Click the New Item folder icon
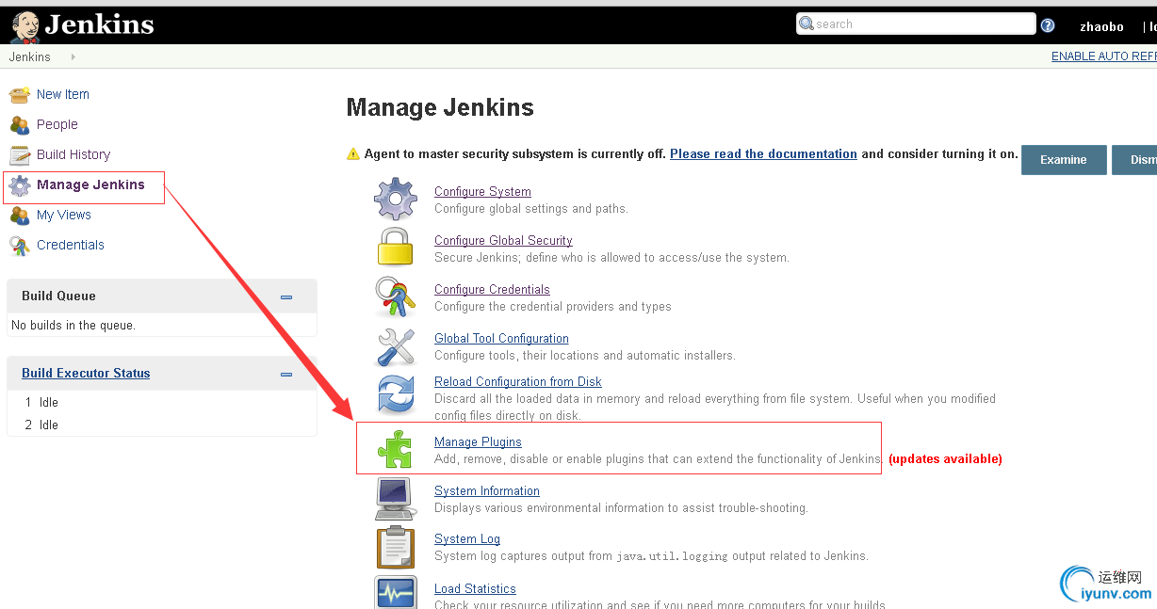1157x609 pixels. pyautogui.click(x=20, y=94)
